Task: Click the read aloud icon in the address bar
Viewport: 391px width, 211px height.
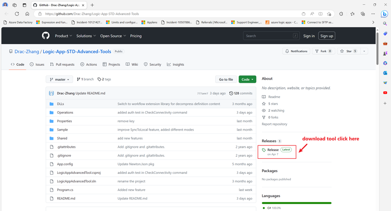Action: [x=312, y=14]
